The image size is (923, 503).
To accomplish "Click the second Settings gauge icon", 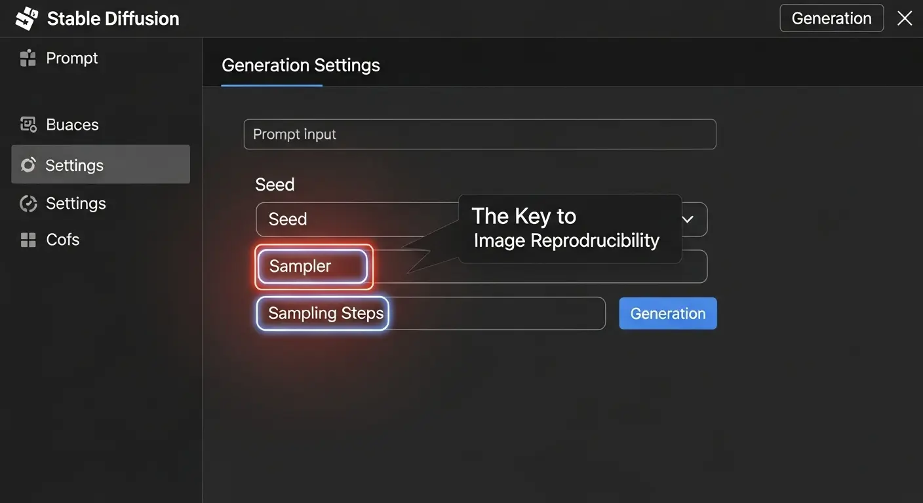I will tap(27, 203).
